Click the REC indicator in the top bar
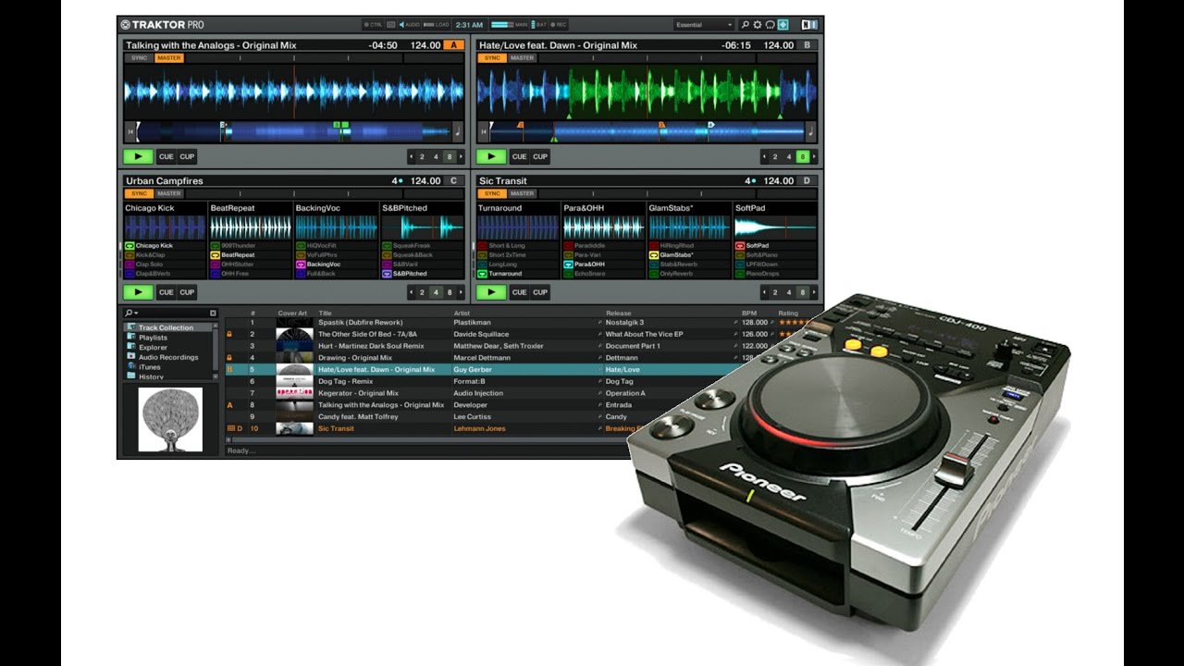This screenshot has height=666, width=1184. coord(560,24)
